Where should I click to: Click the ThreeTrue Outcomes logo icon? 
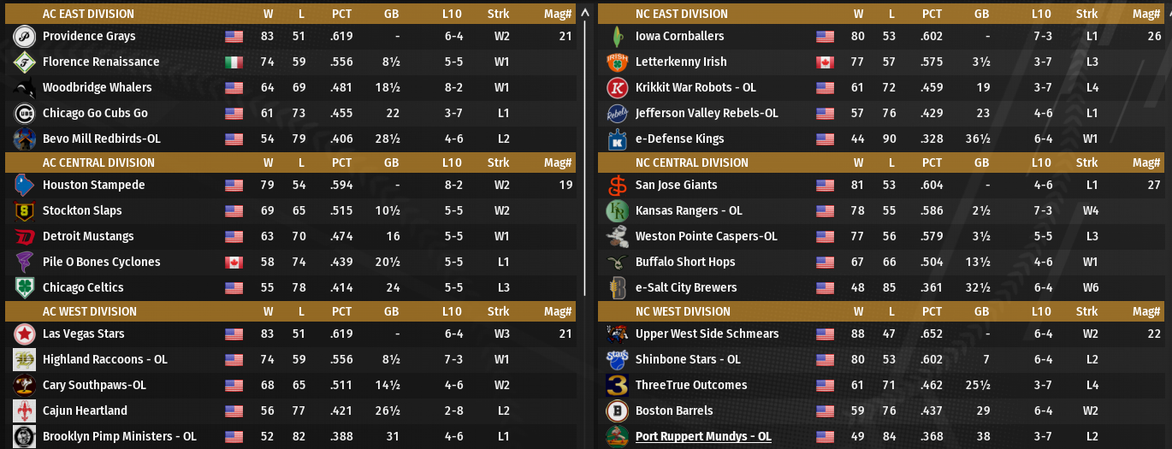click(617, 386)
